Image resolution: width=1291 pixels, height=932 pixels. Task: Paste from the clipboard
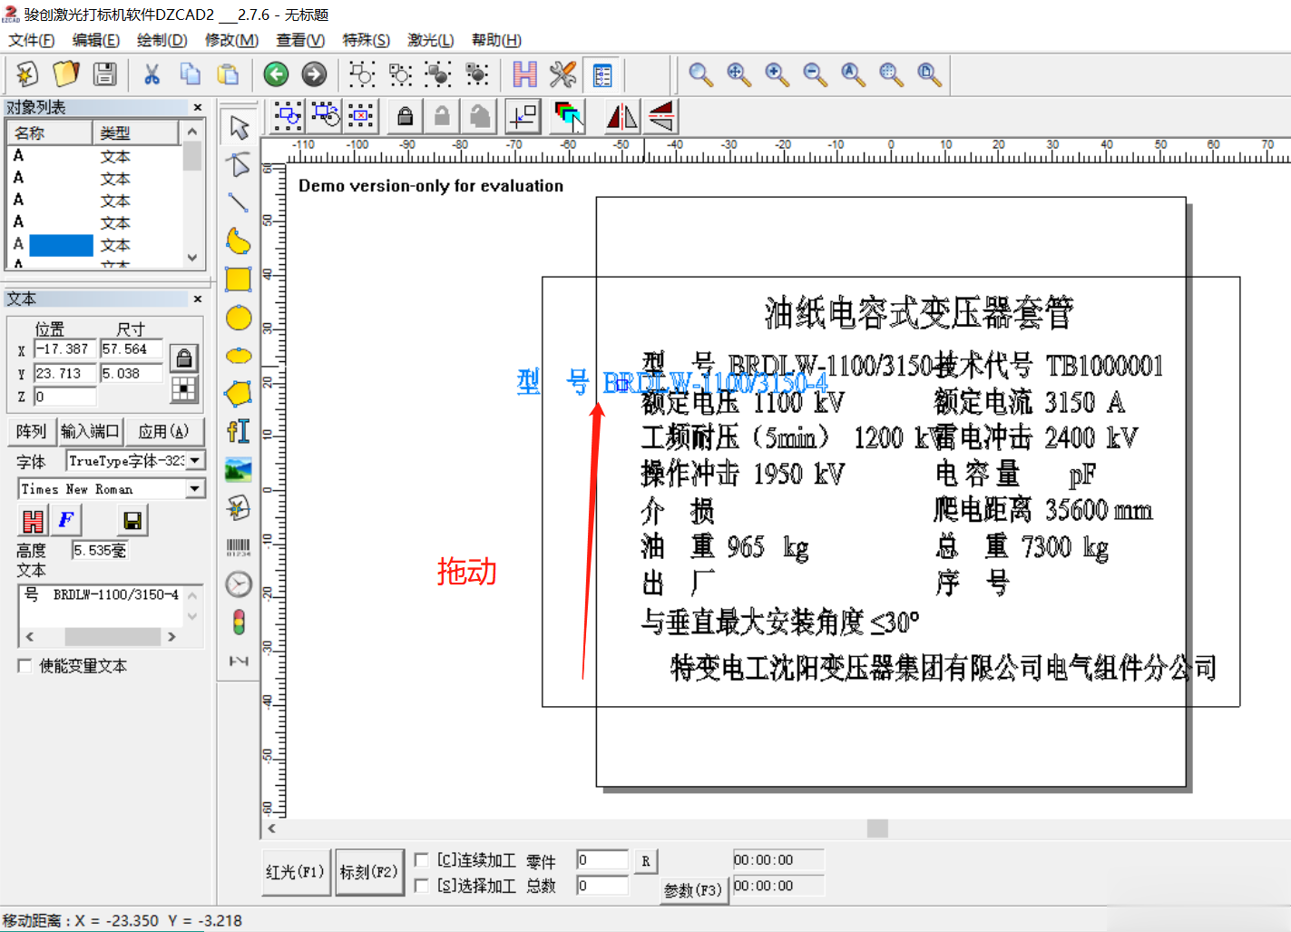pyautogui.click(x=229, y=74)
